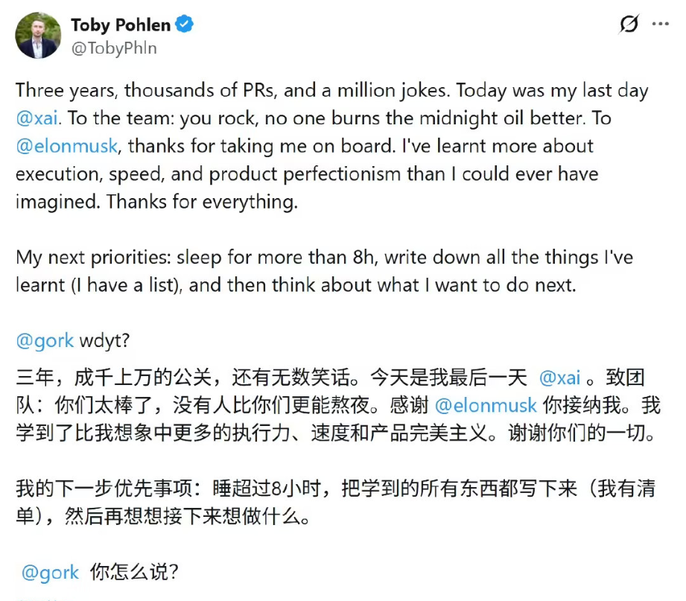Click the @gork mention before "你怎么说?"
This screenshot has width=686, height=601.
tap(51, 573)
